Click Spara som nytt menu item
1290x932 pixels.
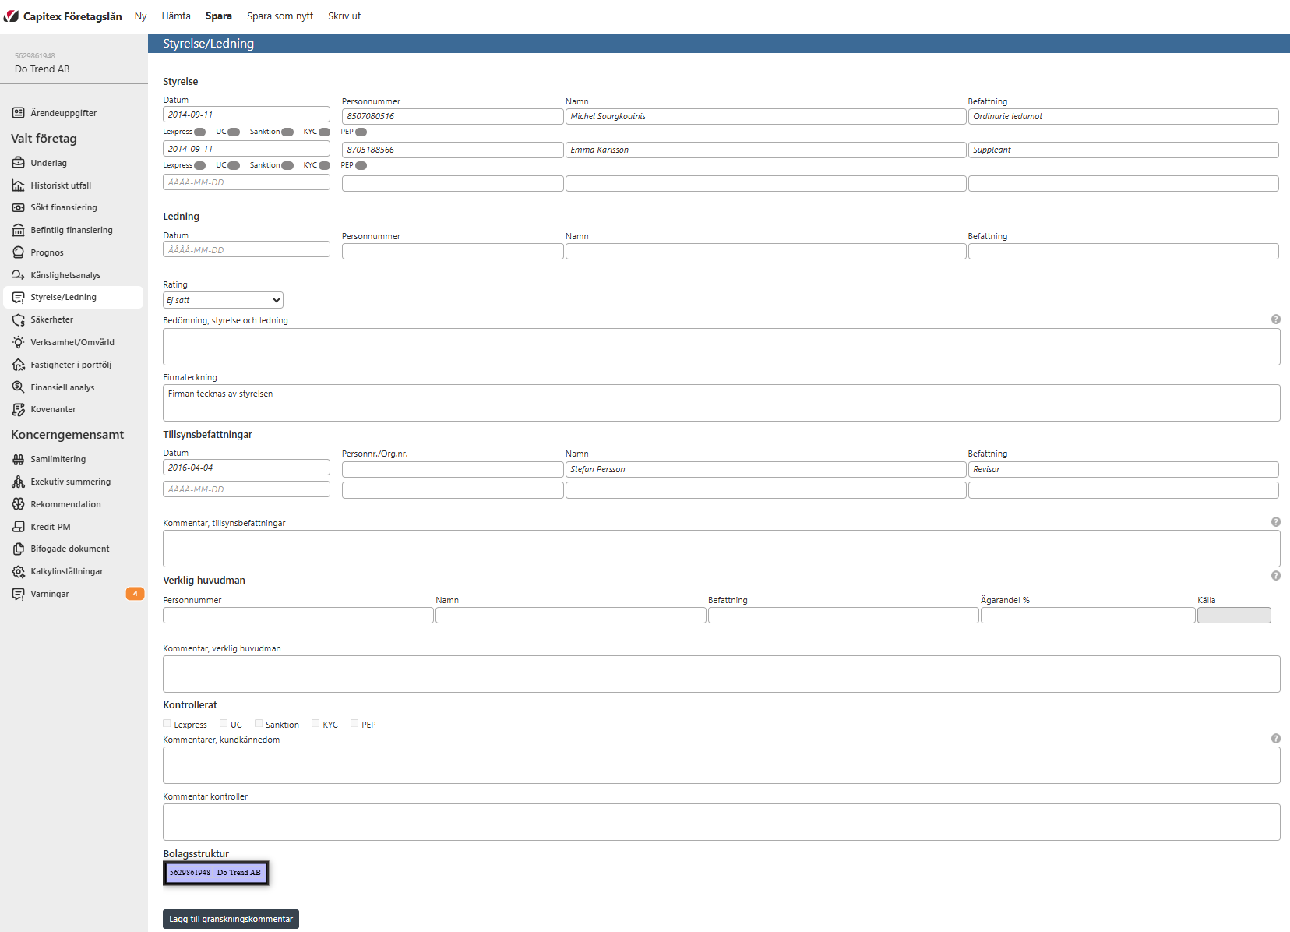click(x=280, y=16)
